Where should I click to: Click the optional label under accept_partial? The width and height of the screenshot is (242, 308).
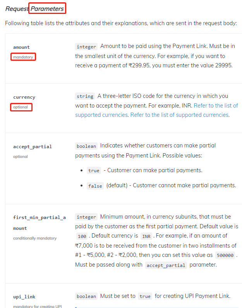[x=21, y=157]
